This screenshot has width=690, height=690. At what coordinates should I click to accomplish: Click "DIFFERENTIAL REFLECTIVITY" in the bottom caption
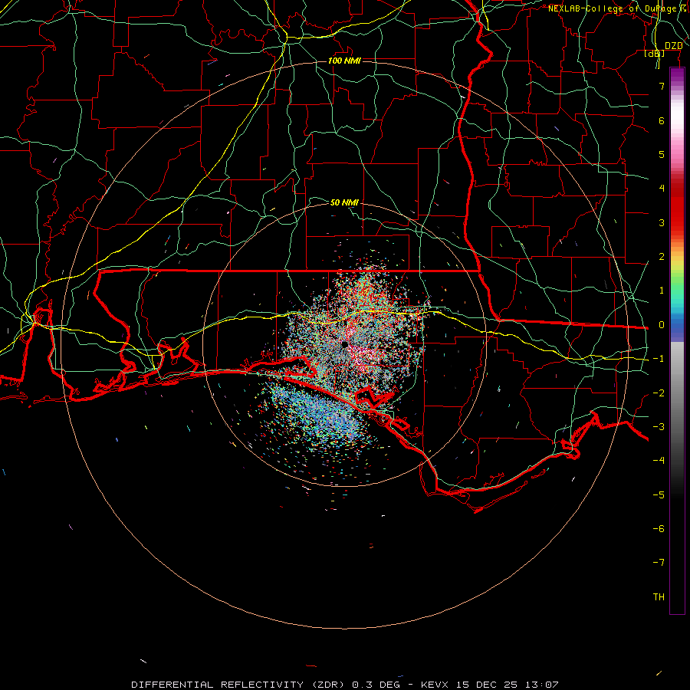[x=218, y=685]
